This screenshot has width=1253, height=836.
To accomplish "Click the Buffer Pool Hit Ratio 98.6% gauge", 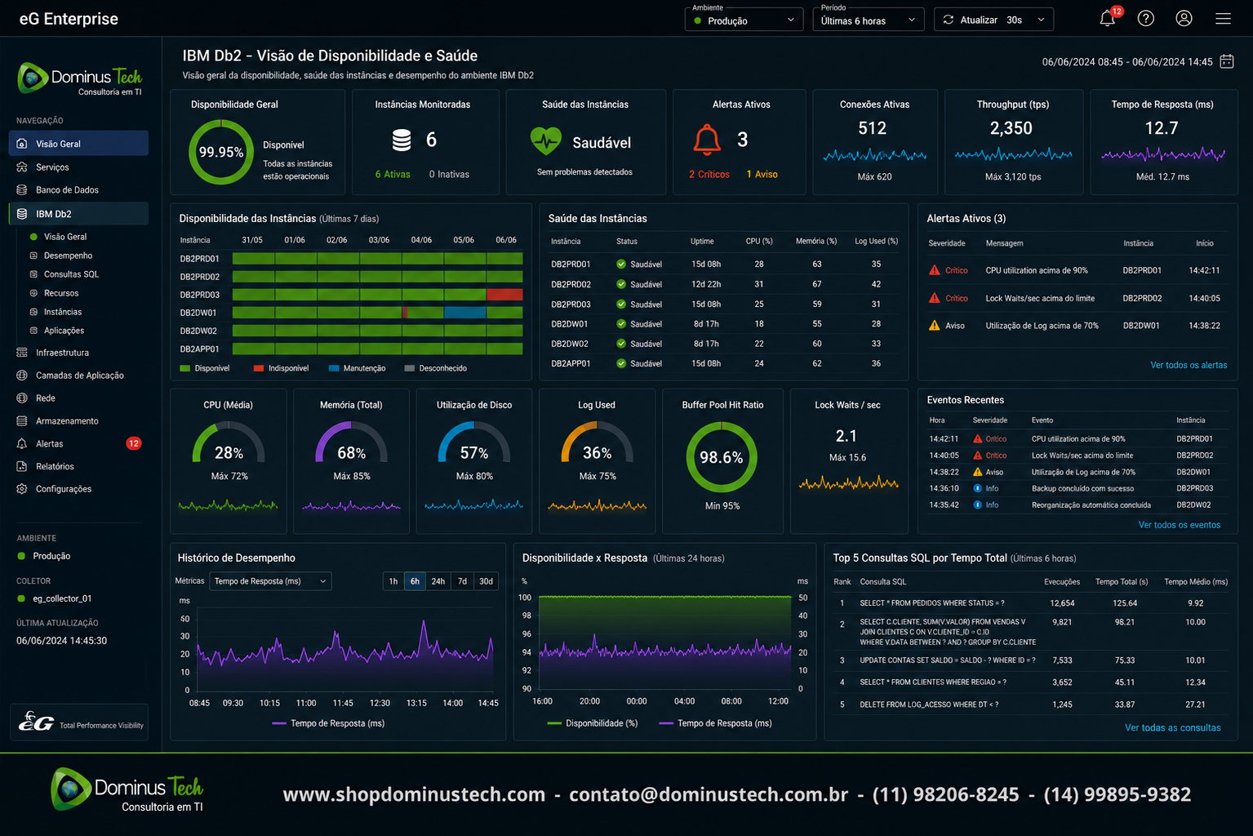I will [x=722, y=457].
